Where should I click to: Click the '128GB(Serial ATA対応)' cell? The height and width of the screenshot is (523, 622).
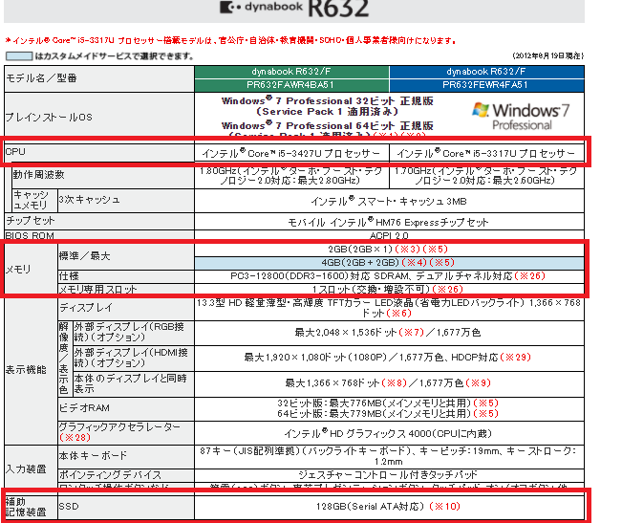[389, 507]
